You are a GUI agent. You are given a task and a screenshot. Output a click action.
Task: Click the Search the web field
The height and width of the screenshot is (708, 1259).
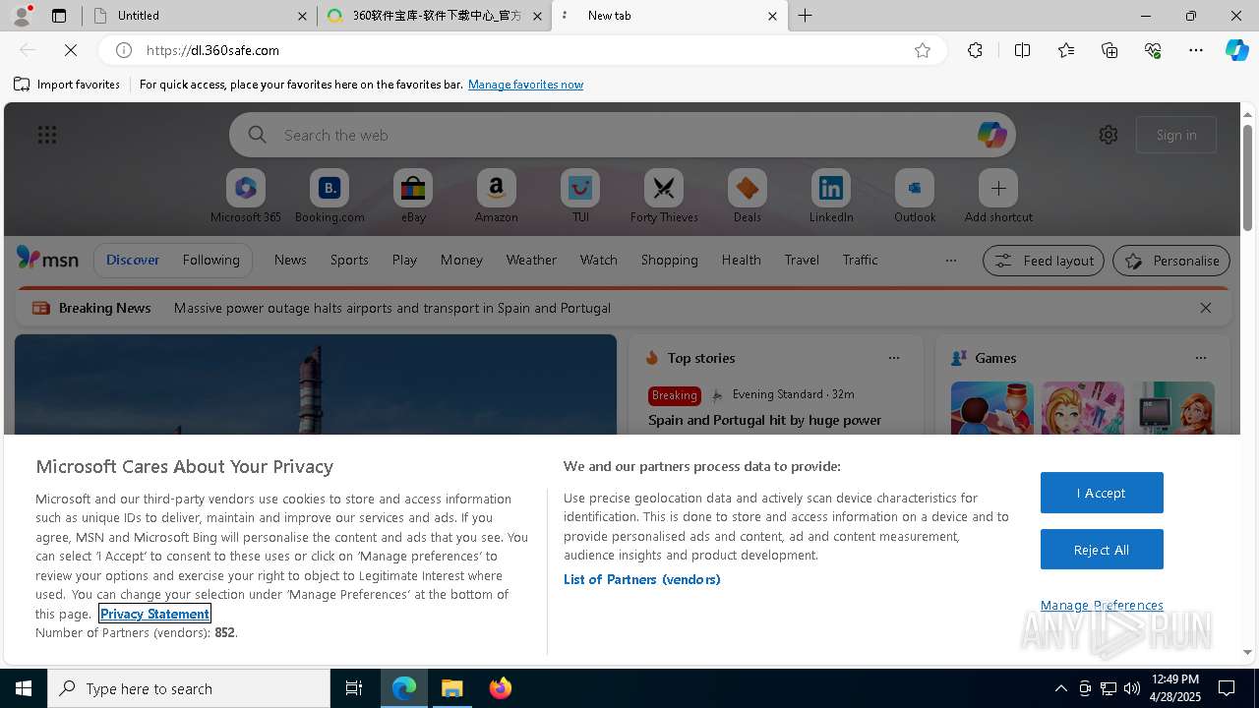click(x=623, y=135)
